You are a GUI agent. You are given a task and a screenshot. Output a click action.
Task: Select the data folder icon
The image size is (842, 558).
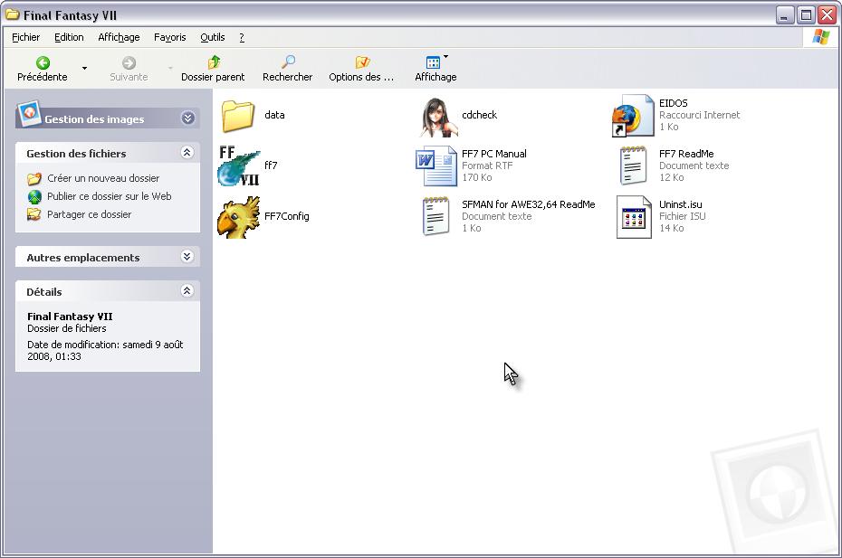(239, 116)
